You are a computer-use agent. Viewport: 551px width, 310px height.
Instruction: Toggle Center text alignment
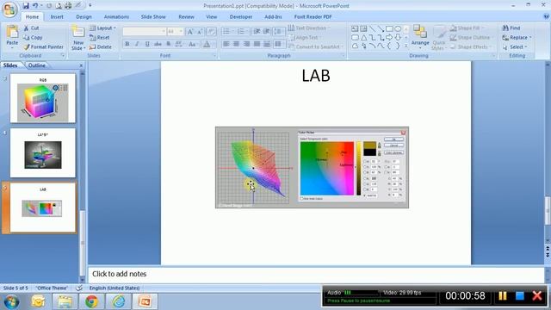click(x=237, y=44)
